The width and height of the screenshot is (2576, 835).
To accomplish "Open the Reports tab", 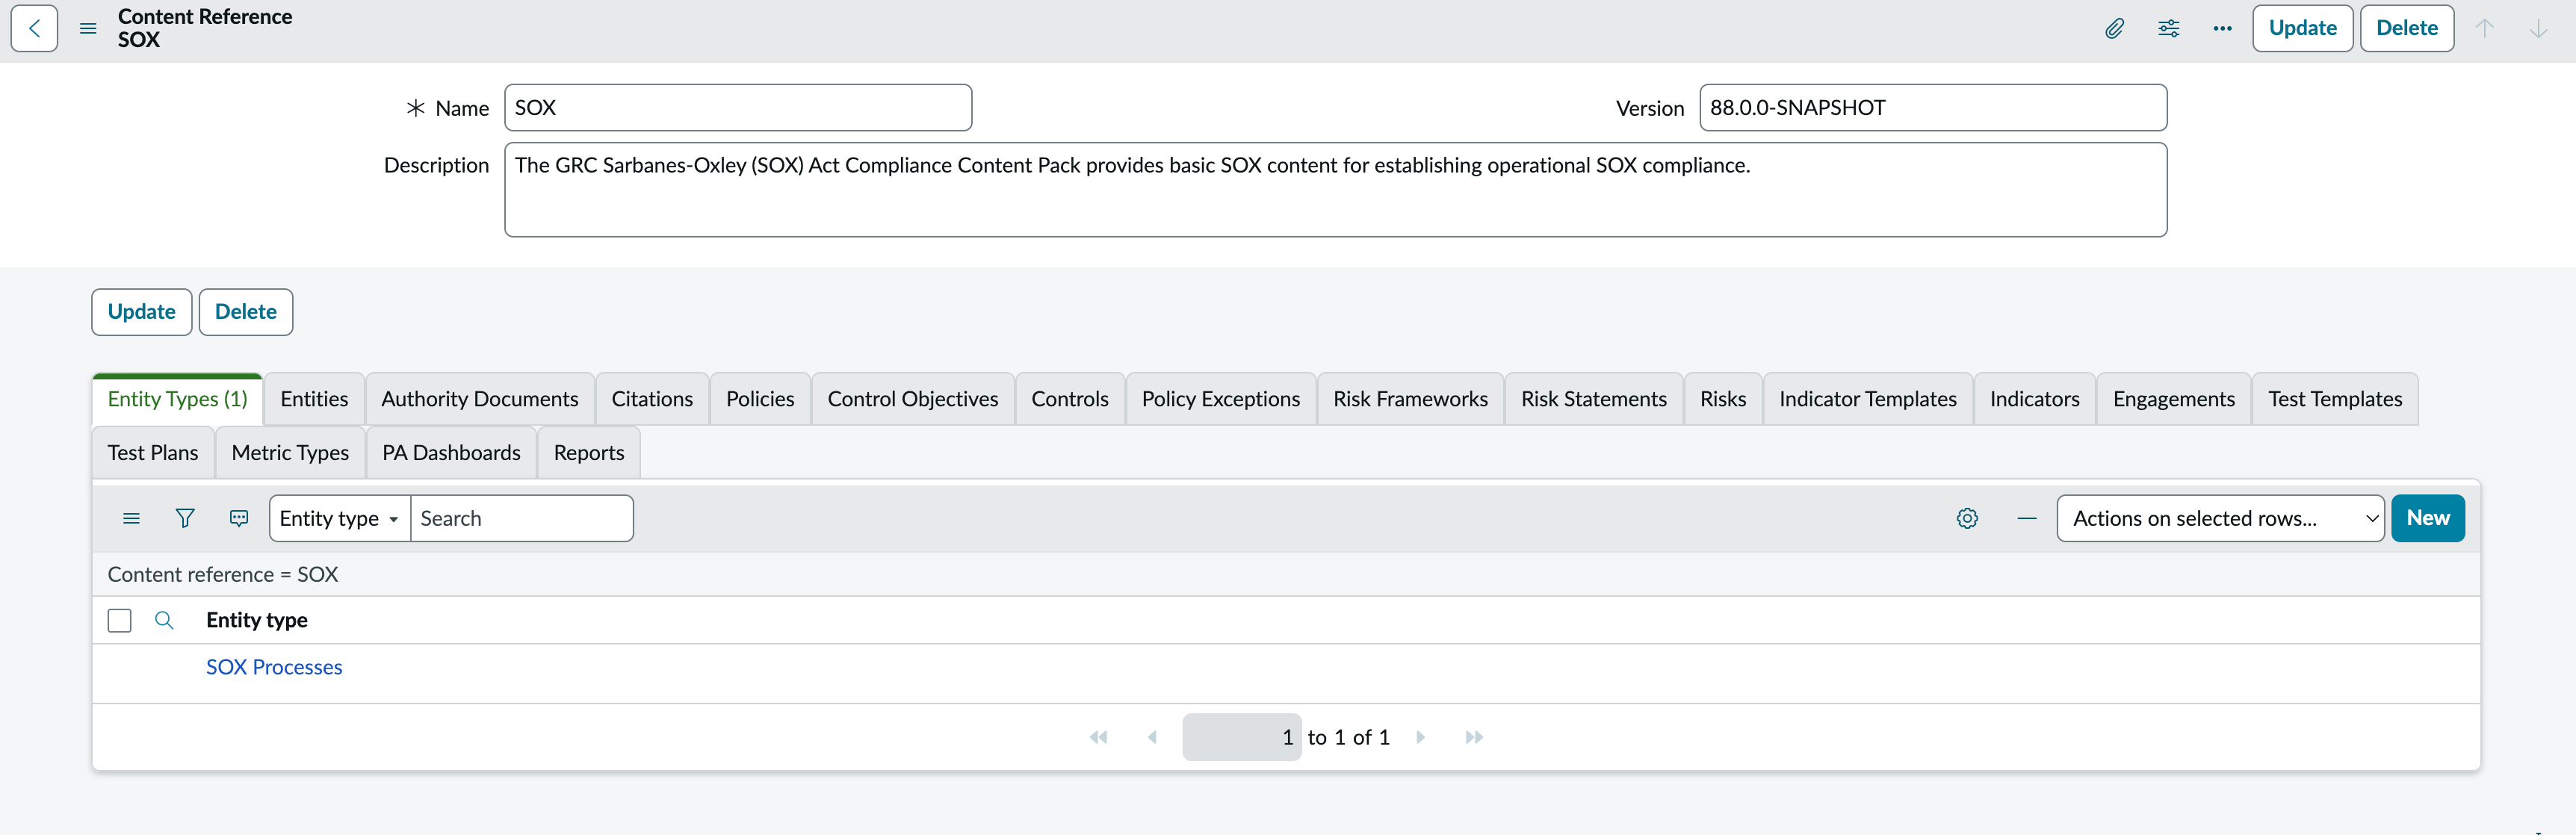I will (x=589, y=453).
